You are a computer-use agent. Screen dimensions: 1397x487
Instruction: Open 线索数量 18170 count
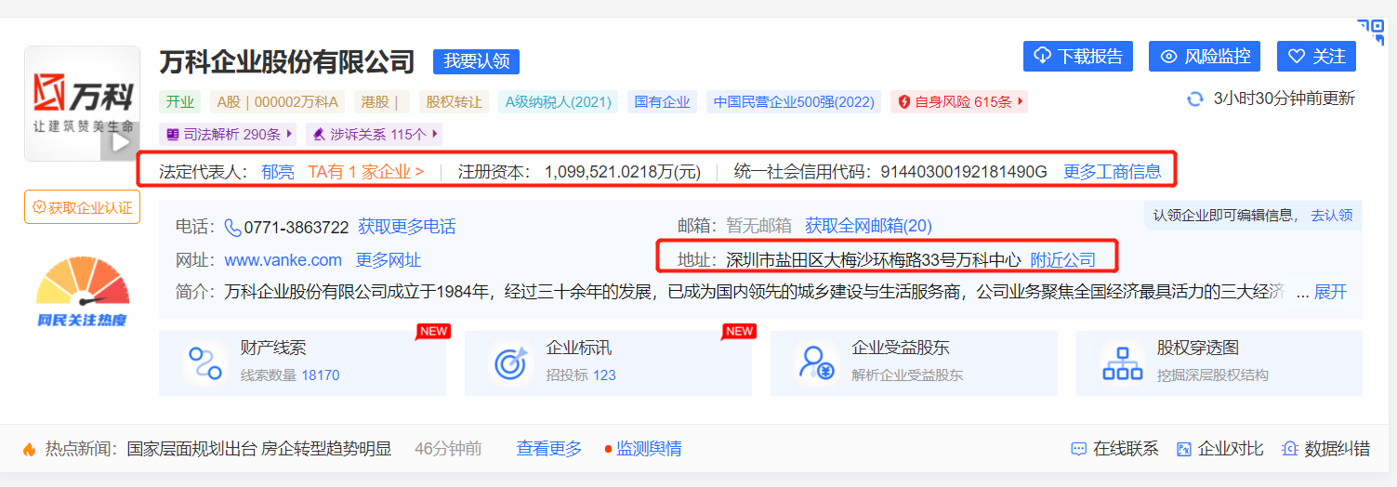pyautogui.click(x=290, y=375)
